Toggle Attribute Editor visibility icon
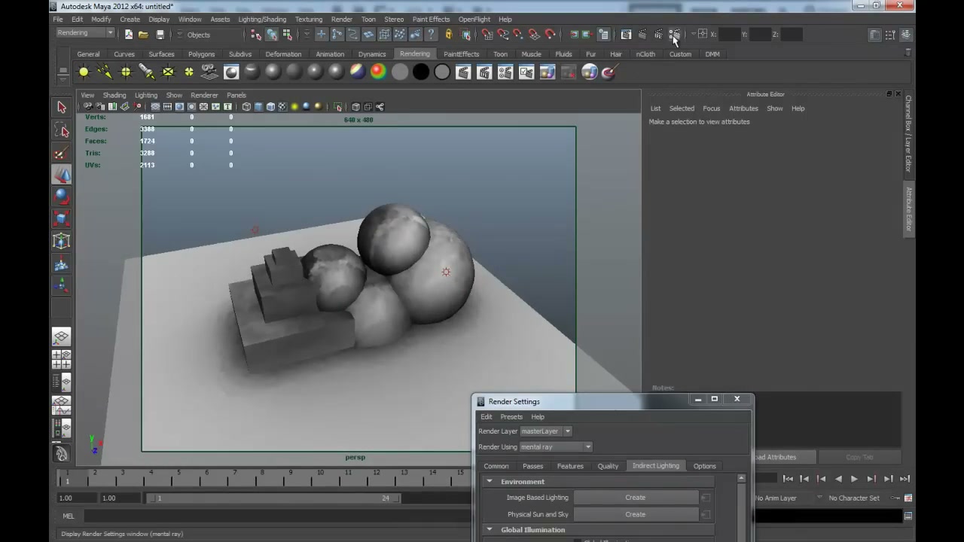This screenshot has width=964, height=542. pyautogui.click(x=874, y=35)
